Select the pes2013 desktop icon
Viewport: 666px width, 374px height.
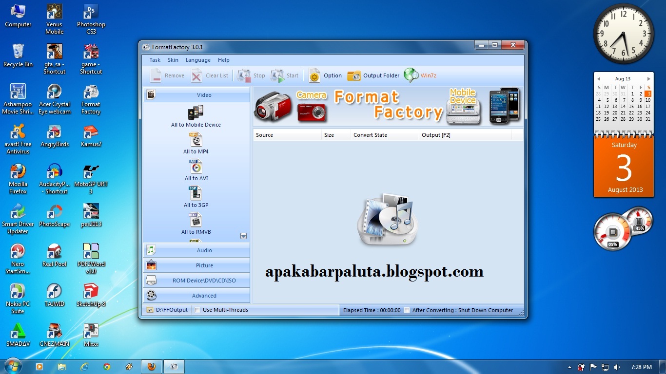click(91, 215)
